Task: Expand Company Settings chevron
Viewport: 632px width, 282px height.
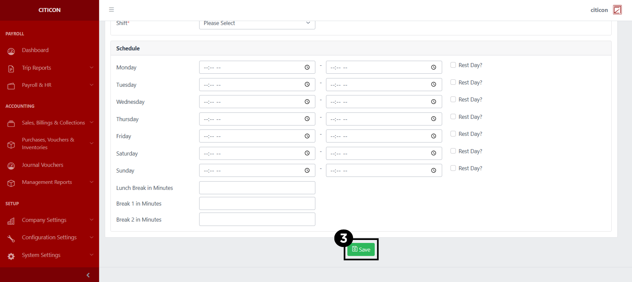Action: pos(92,220)
